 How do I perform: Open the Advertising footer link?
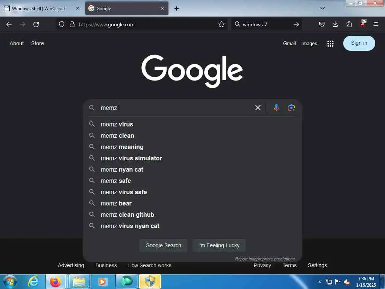tap(71, 265)
